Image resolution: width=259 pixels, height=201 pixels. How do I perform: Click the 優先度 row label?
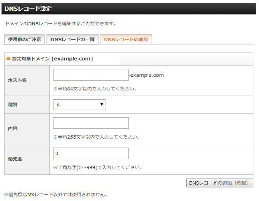click(15, 159)
